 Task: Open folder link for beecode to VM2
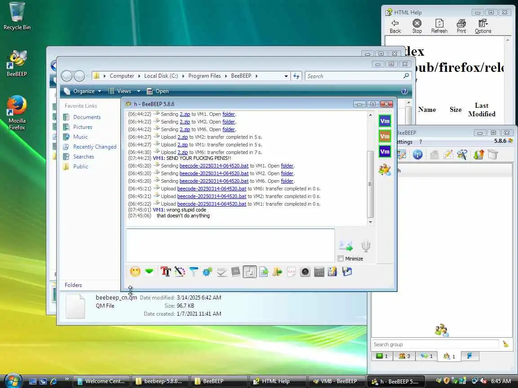(x=287, y=173)
